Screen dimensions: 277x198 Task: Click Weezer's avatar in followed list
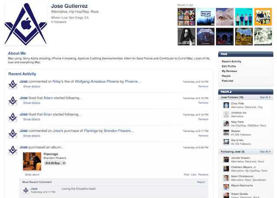(x=226, y=133)
